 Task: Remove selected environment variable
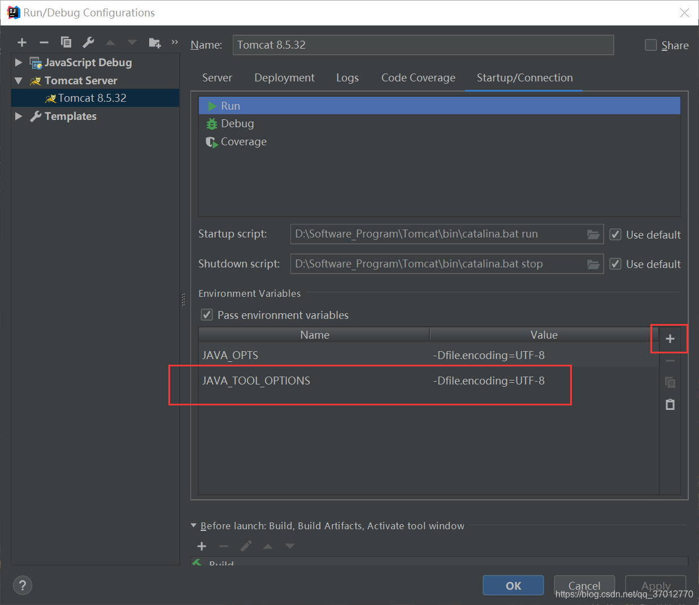point(670,361)
